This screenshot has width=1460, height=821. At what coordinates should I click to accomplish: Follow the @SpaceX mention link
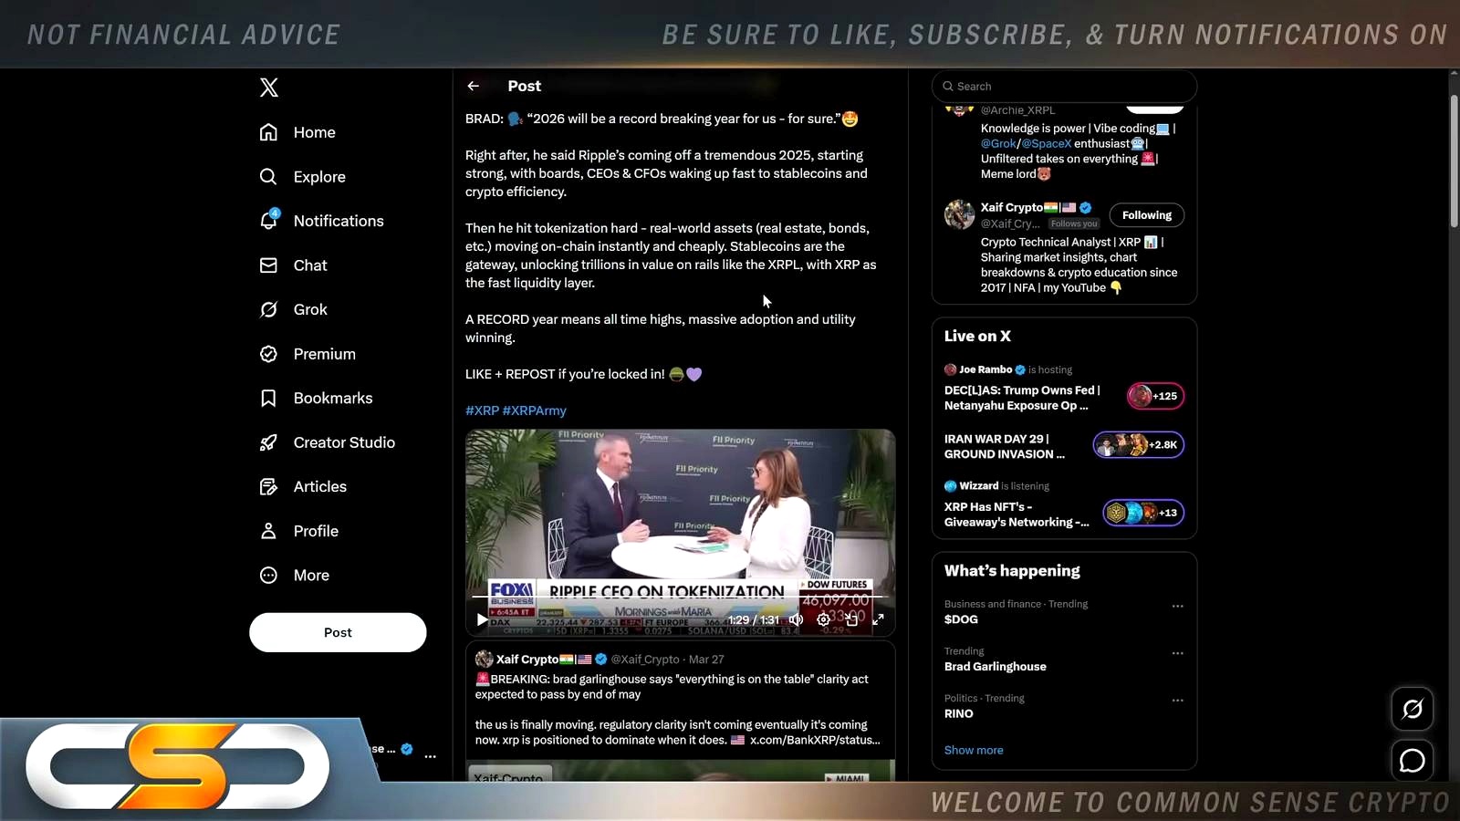[x=1046, y=143]
